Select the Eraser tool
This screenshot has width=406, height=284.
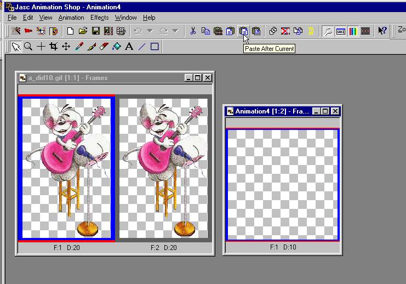104,47
